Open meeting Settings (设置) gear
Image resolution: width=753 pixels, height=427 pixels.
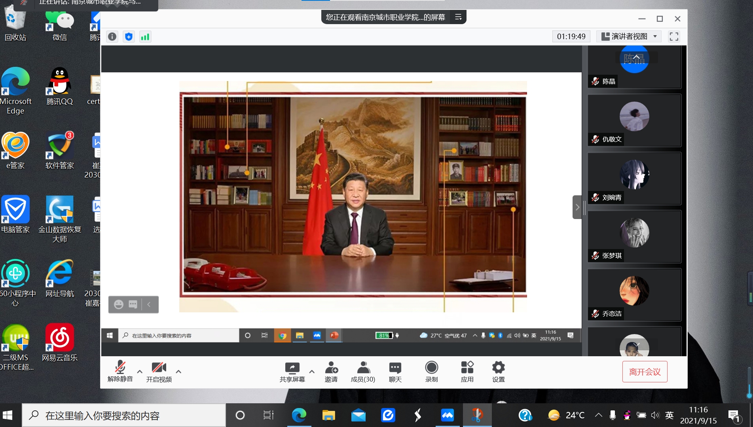click(x=498, y=372)
